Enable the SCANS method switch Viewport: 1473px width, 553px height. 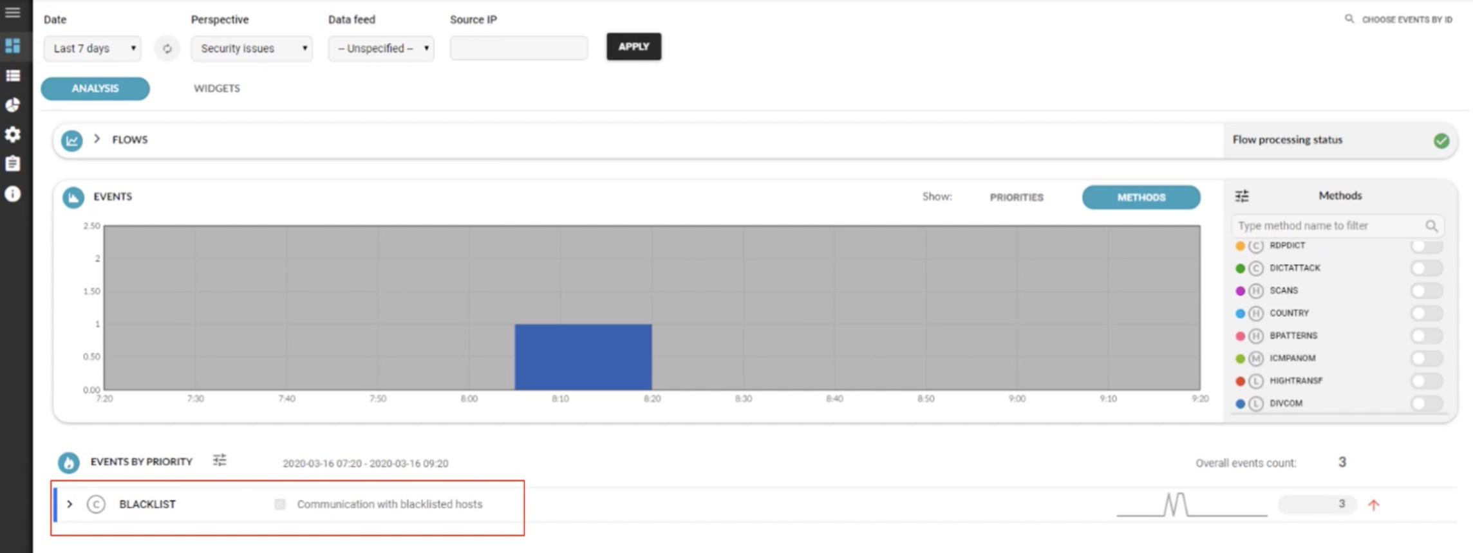coord(1425,291)
